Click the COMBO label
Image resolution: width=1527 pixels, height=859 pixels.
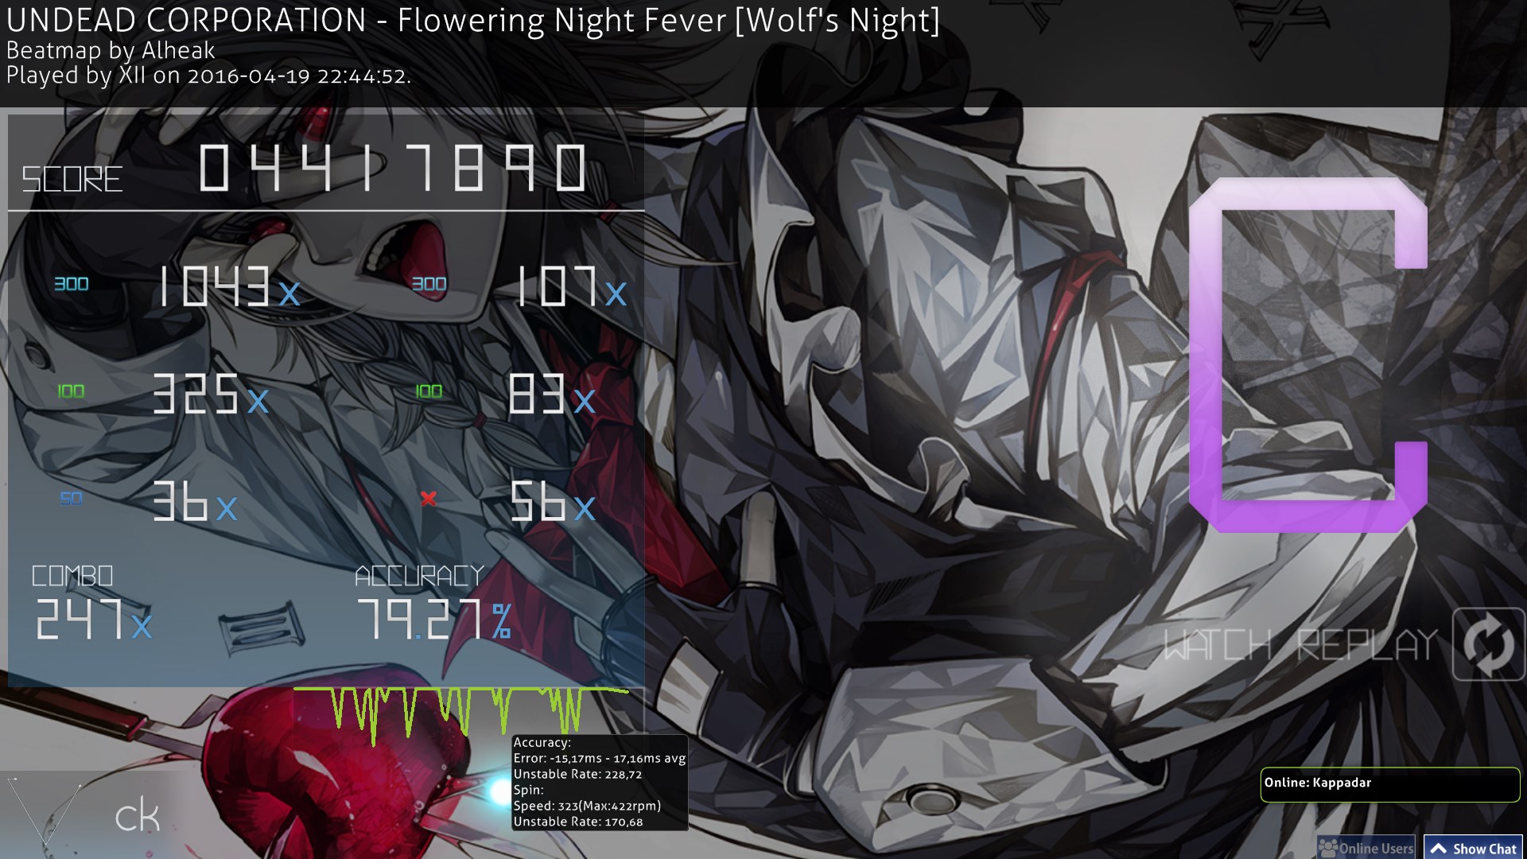72,576
